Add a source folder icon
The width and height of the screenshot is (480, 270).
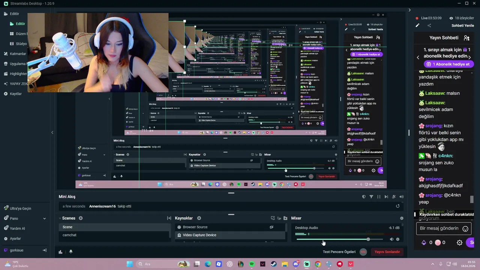285,218
